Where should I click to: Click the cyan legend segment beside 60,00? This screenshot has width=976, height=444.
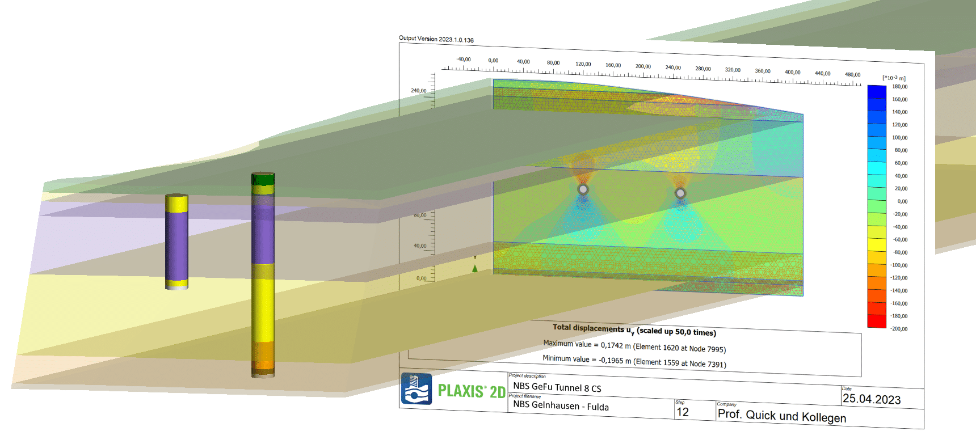pos(877,168)
